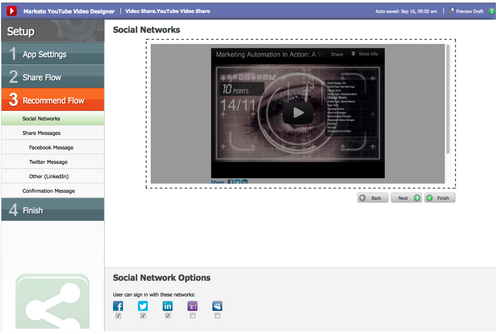Enable the MySpace sign-in checkbox
This screenshot has width=499, height=334.
click(x=217, y=316)
